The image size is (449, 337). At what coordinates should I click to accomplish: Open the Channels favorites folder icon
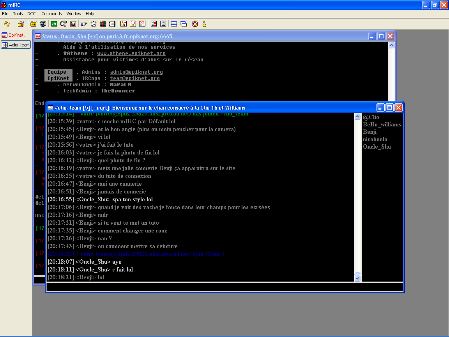tap(34, 24)
